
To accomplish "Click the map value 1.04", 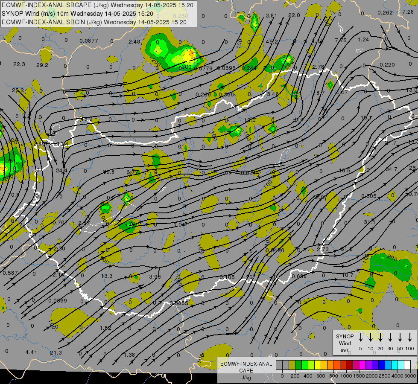I will 179,224.
